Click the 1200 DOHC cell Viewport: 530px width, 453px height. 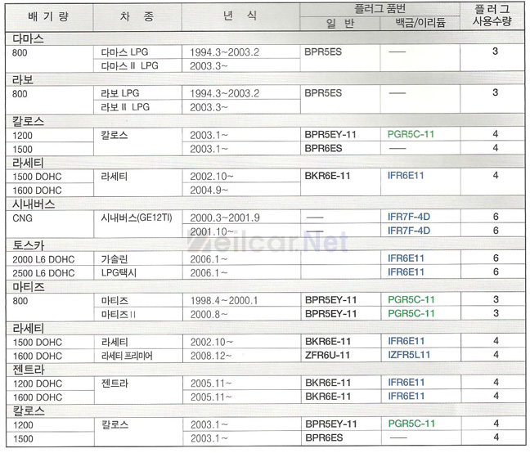[x=38, y=383]
